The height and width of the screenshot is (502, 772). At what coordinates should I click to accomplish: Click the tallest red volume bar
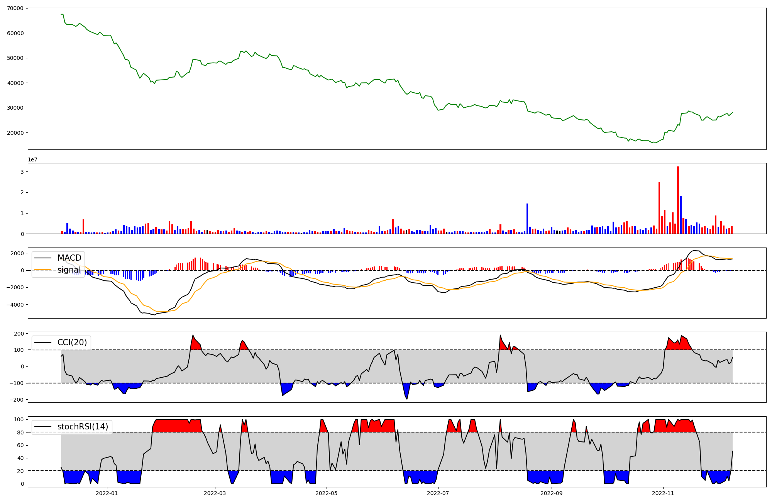(678, 201)
